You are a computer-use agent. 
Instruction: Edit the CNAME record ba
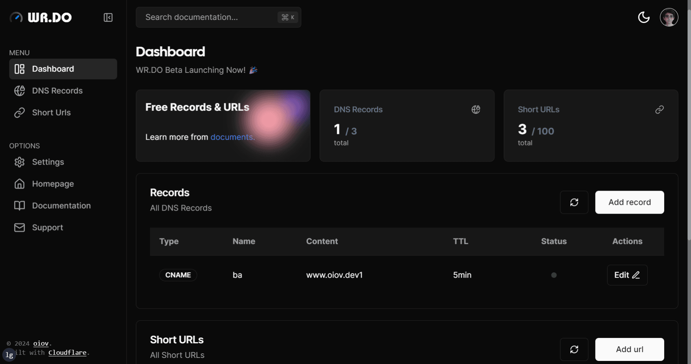click(x=627, y=275)
